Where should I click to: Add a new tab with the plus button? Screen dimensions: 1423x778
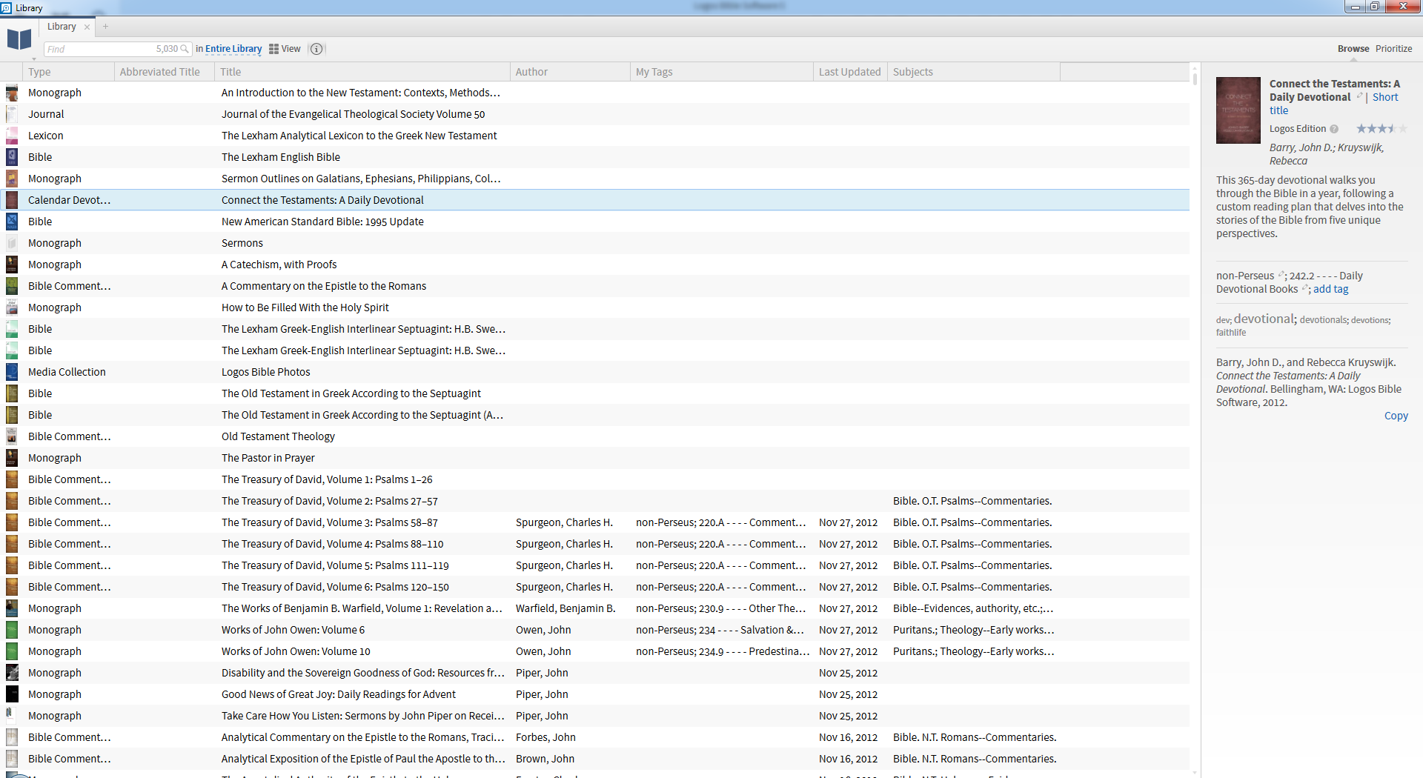[105, 27]
